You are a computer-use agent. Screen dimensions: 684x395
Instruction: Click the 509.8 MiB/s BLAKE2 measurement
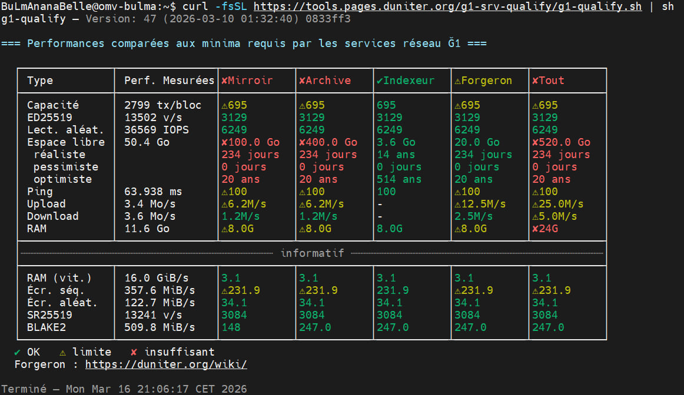[x=160, y=327]
